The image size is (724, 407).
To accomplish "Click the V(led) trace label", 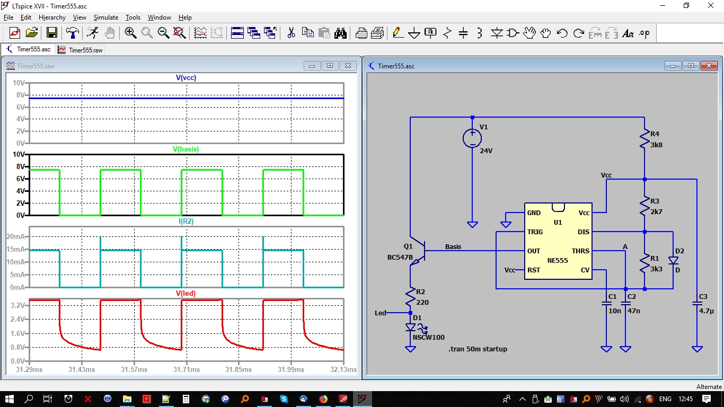I will pos(186,293).
